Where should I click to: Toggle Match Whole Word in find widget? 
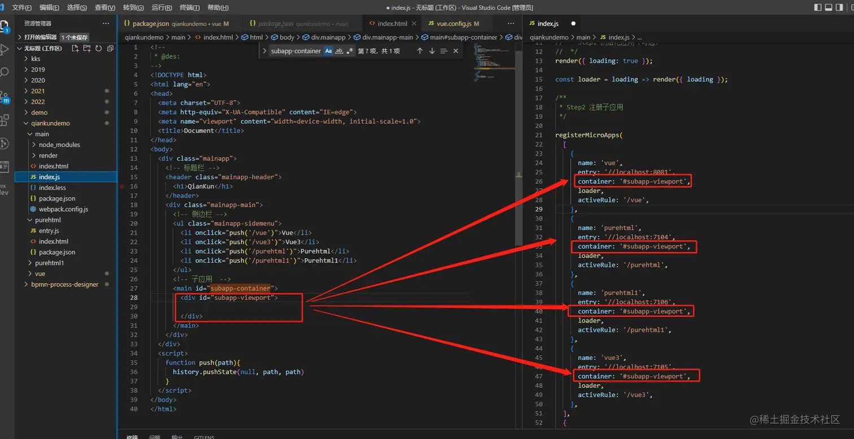339,51
